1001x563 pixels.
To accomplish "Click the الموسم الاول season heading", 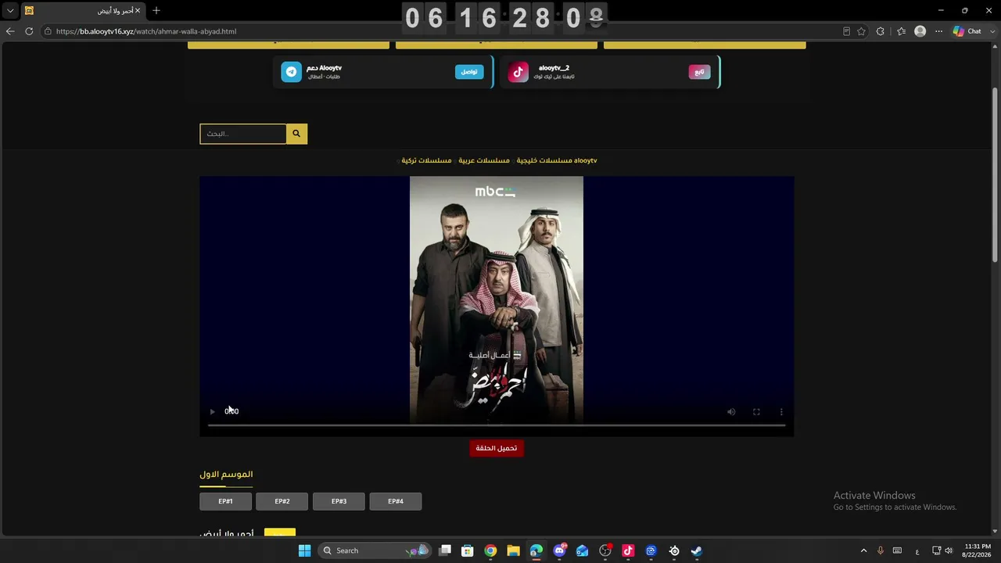I will point(226,475).
